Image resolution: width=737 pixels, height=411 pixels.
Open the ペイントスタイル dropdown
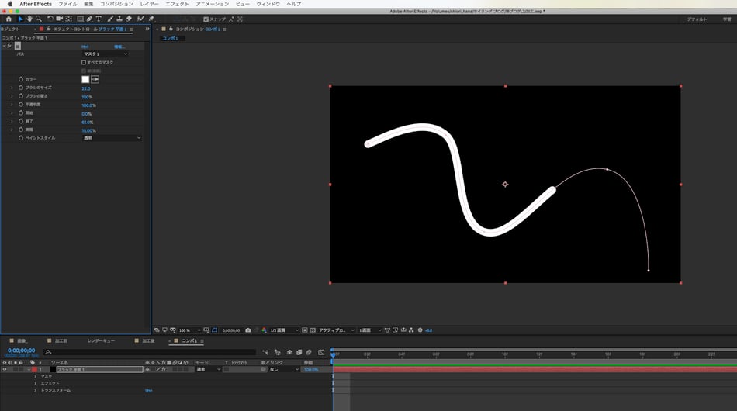112,138
